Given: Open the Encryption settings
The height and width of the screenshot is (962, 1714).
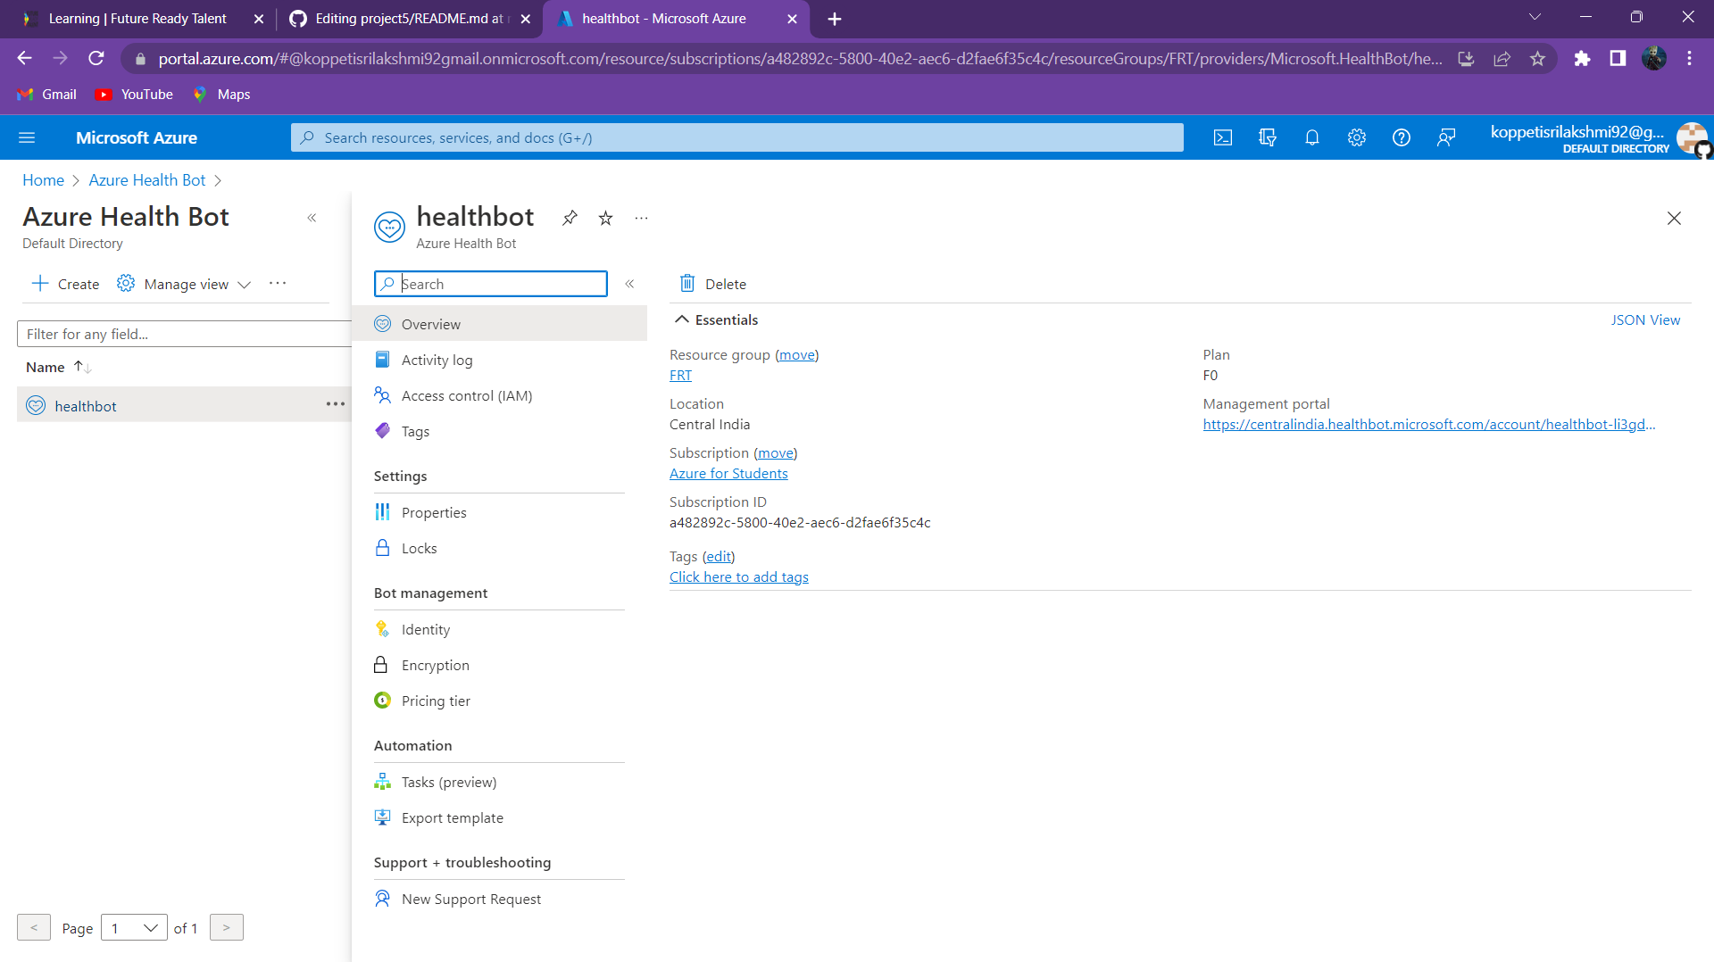Looking at the screenshot, I should click(435, 665).
